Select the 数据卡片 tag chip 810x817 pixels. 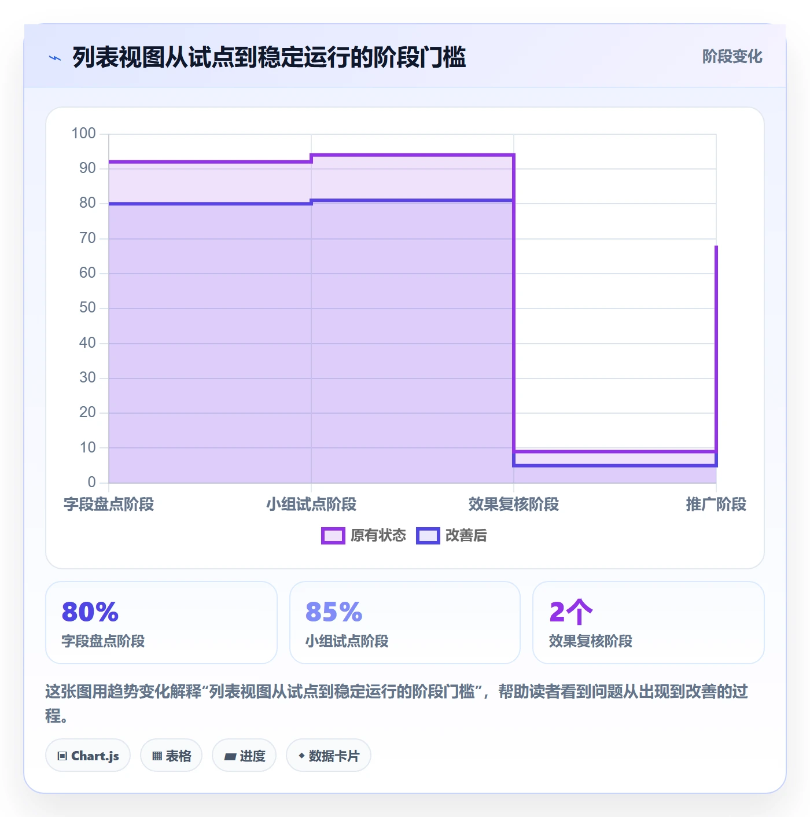click(329, 756)
